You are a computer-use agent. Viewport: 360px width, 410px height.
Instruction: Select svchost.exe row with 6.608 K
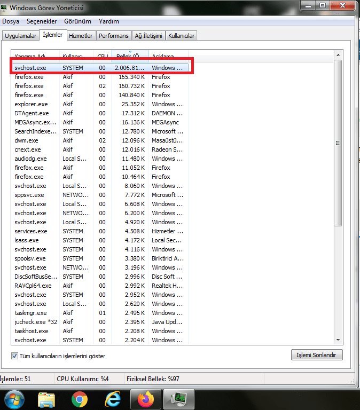pyautogui.click(x=100, y=204)
